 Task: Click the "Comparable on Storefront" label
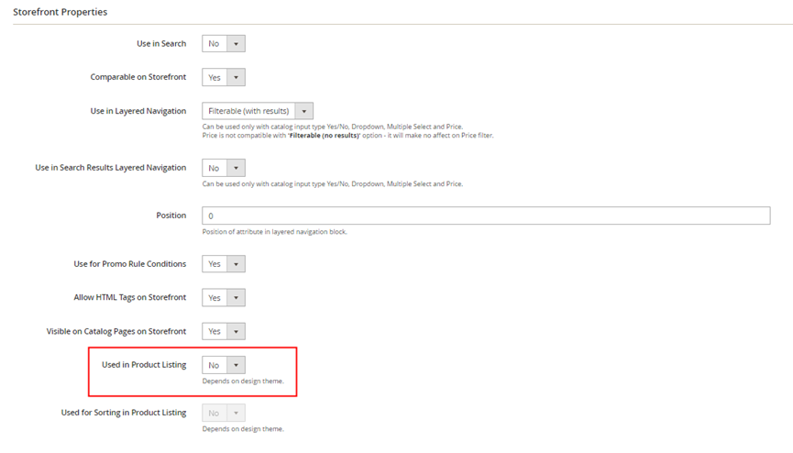(x=138, y=77)
